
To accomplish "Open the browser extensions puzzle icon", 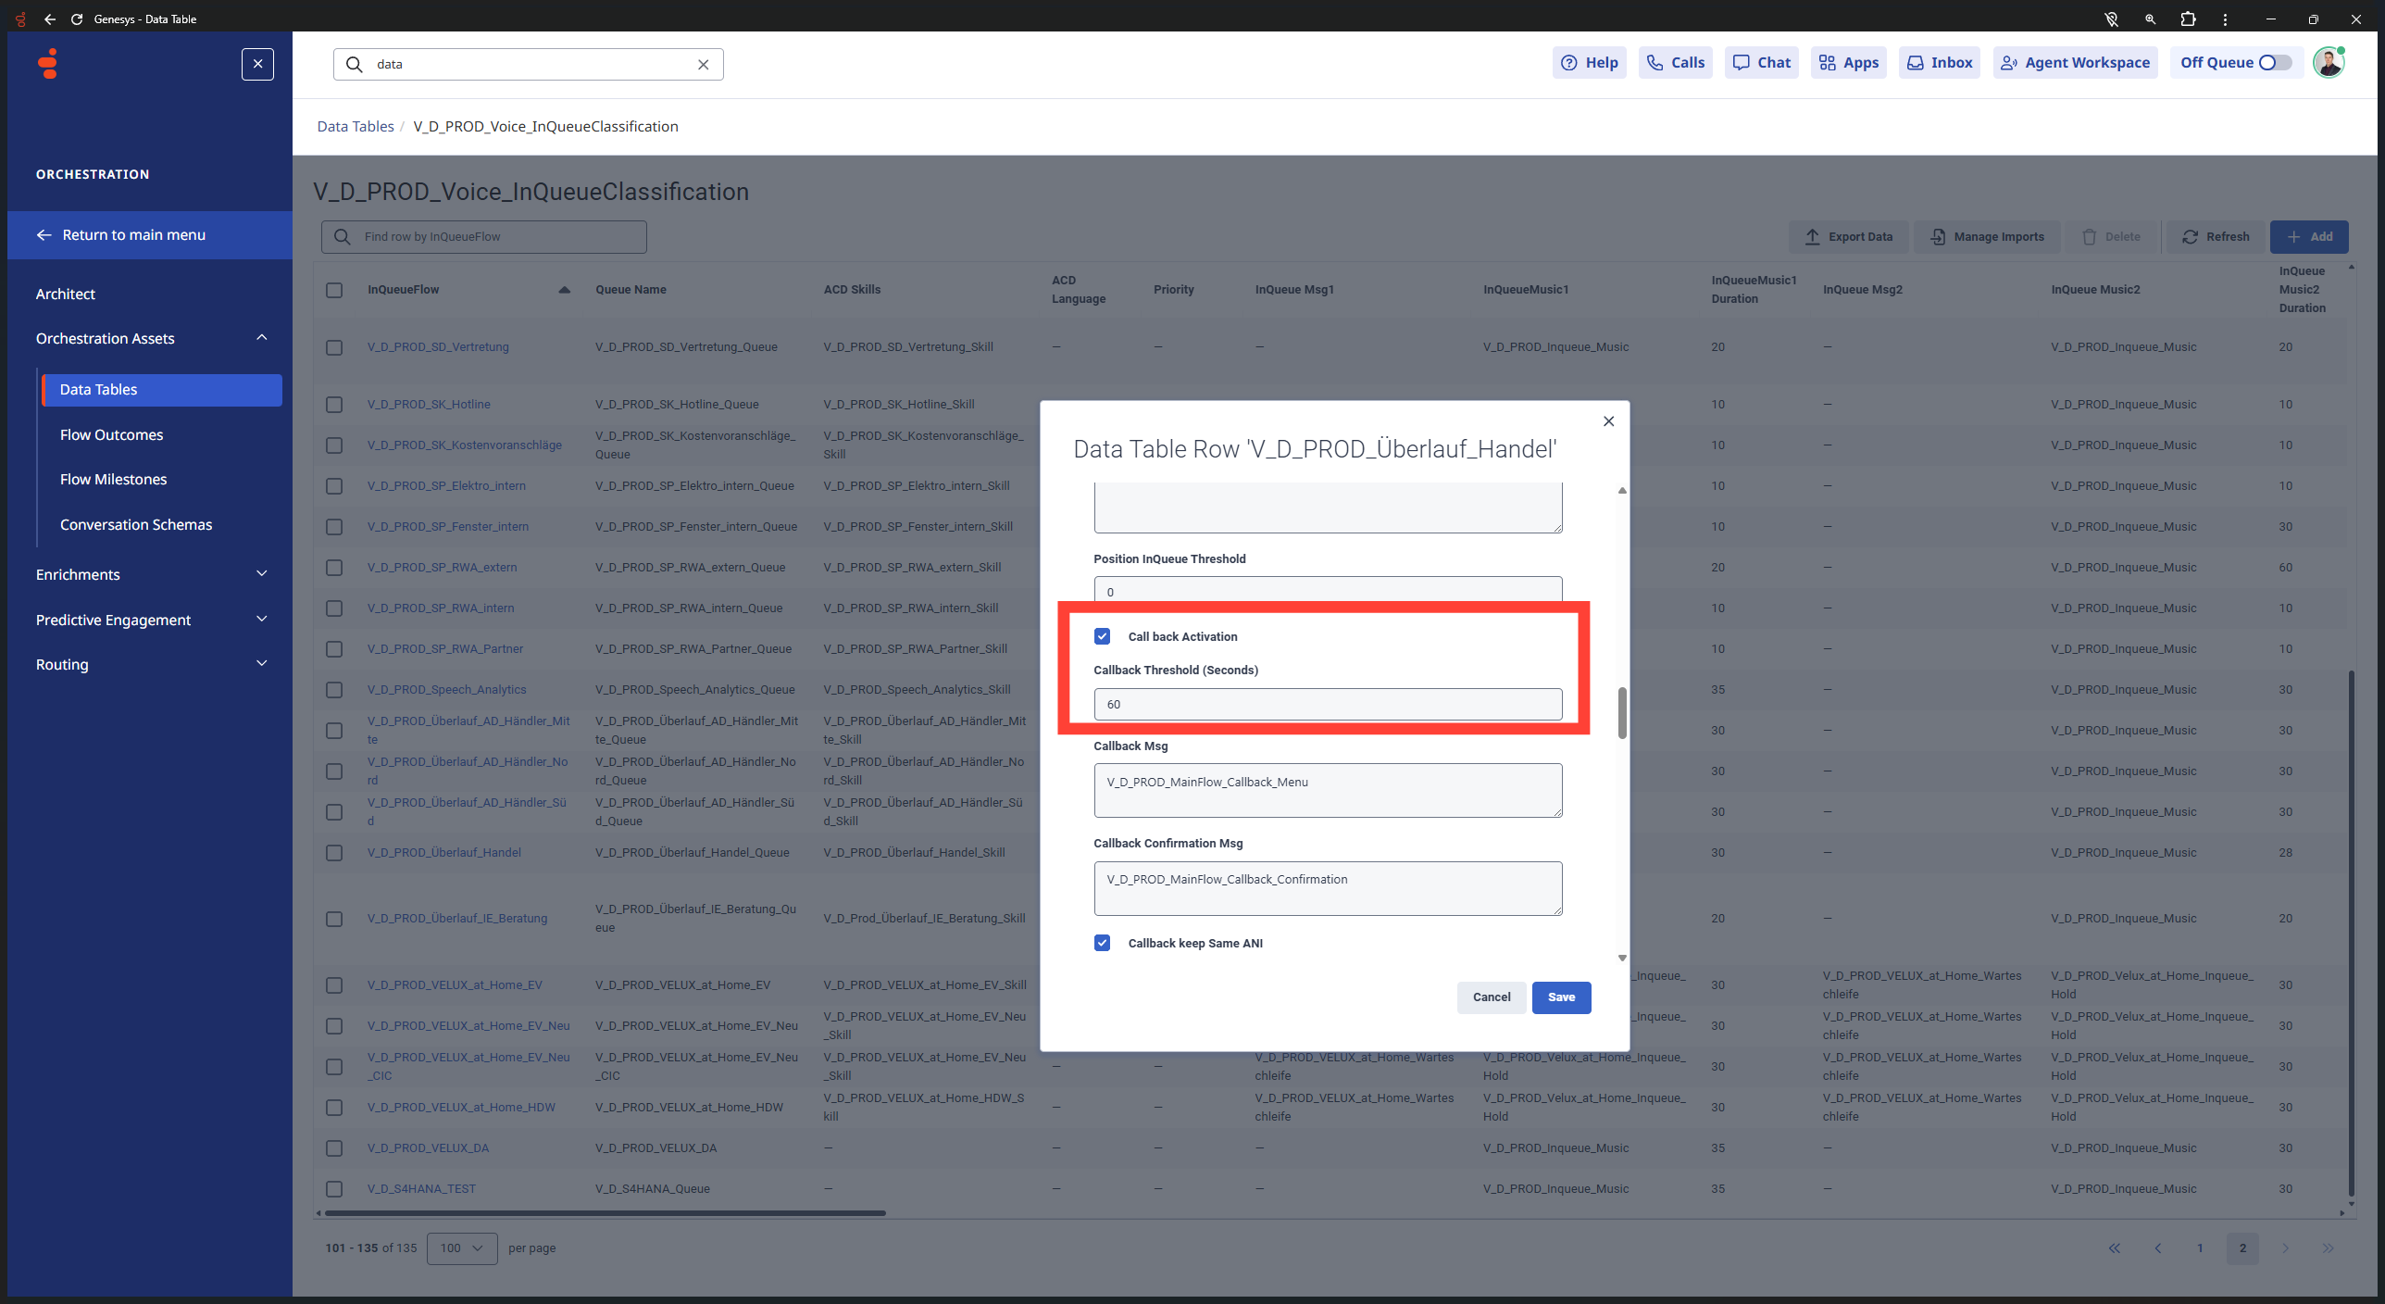I will (2188, 19).
